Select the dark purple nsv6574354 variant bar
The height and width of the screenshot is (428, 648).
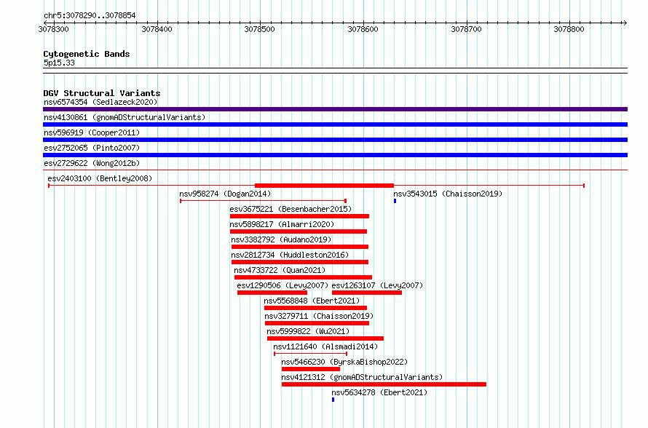click(335, 109)
